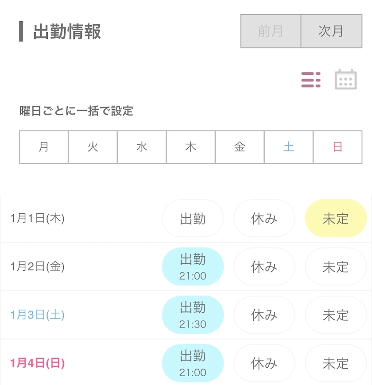Mark January 4 as 休み
This screenshot has height=385, width=372.
pos(264,363)
